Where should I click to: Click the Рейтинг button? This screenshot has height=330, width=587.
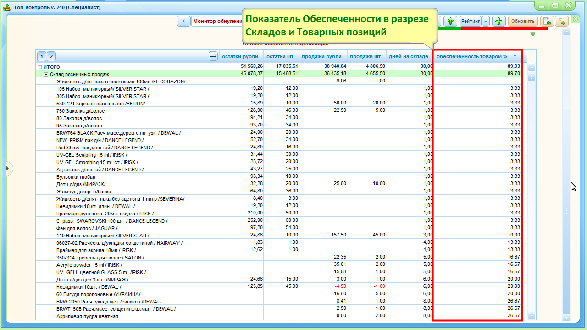tap(471, 21)
